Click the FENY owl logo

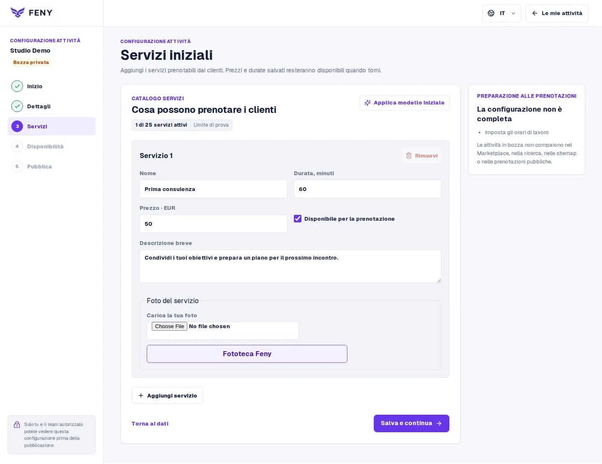click(x=18, y=13)
